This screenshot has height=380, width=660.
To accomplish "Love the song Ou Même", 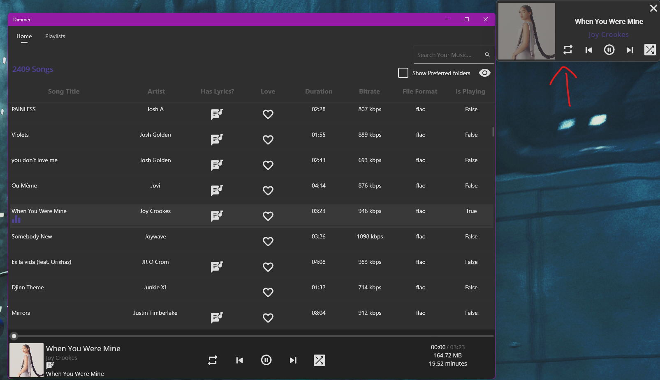I will (x=268, y=191).
